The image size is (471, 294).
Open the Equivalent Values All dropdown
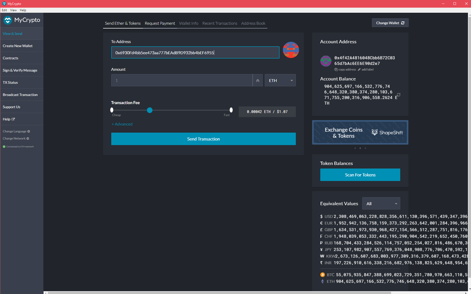(x=381, y=203)
